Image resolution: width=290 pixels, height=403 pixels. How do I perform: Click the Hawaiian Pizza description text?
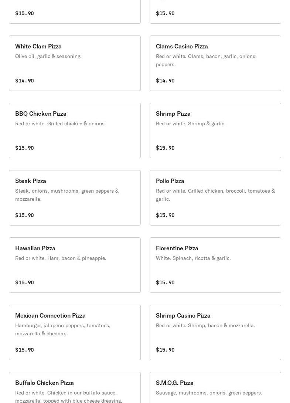[61, 258]
